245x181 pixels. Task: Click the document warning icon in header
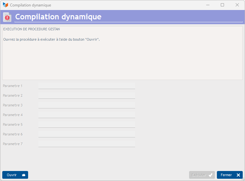[x=7, y=17]
